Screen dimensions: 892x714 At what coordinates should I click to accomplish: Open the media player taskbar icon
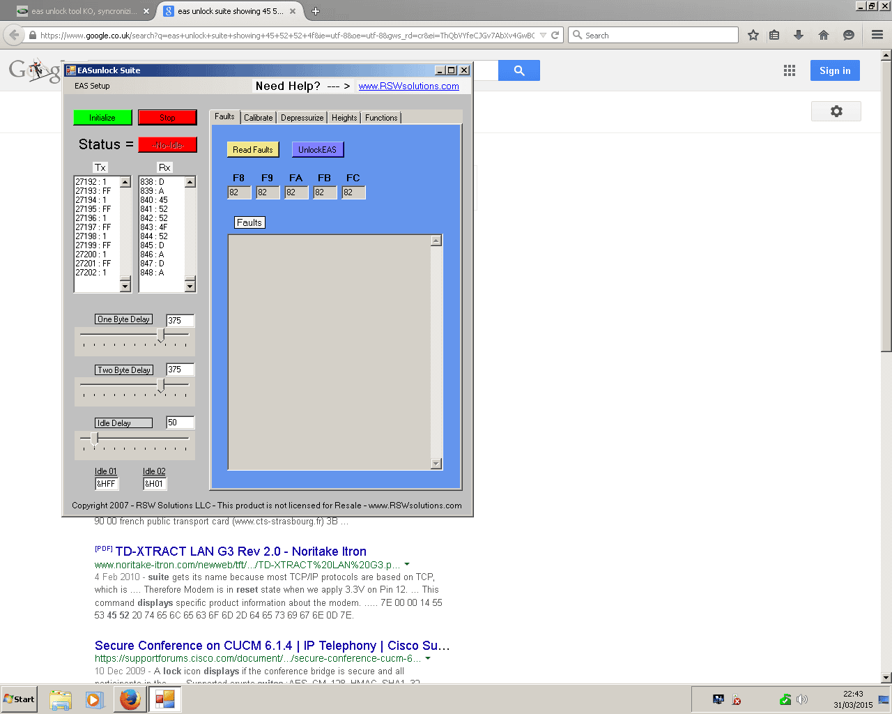click(x=95, y=699)
